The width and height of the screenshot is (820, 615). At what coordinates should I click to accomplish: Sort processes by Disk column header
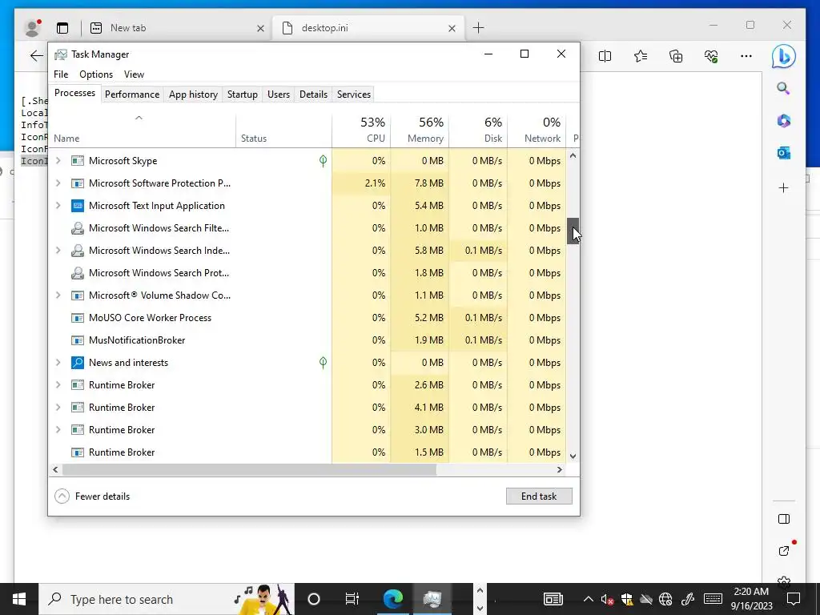[478, 130]
